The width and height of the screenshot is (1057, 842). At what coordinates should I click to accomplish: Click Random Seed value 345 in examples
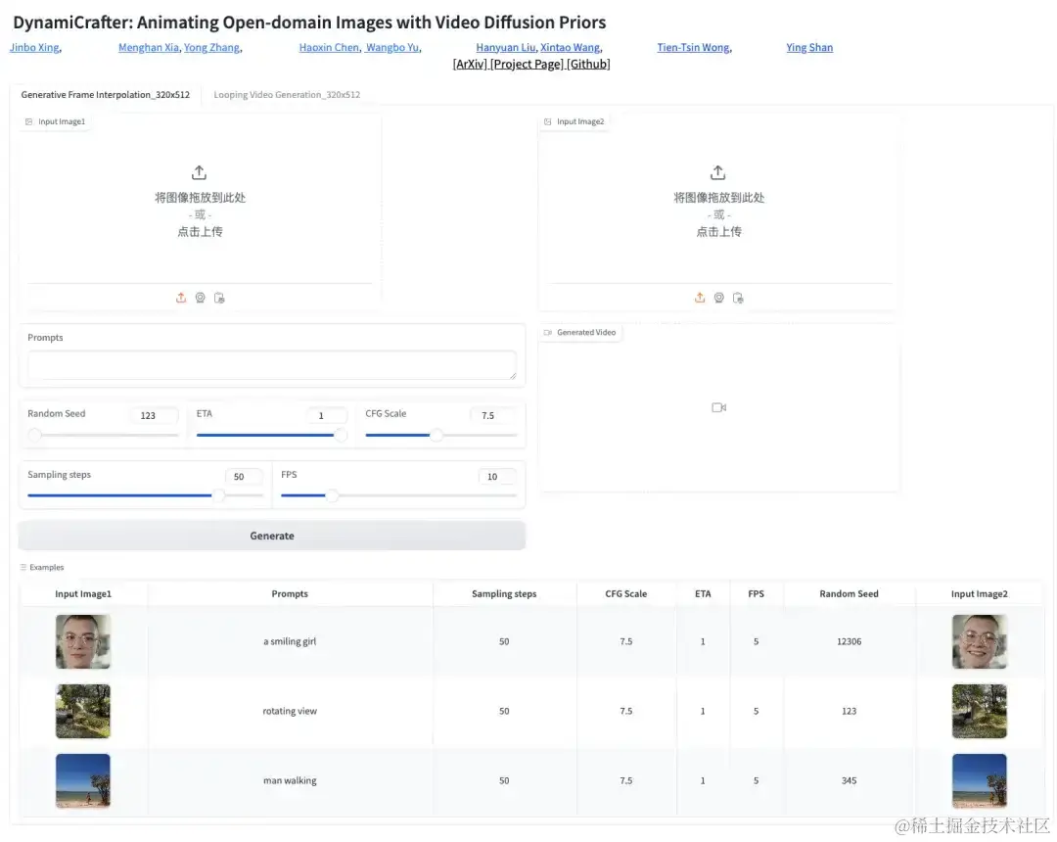tap(850, 780)
